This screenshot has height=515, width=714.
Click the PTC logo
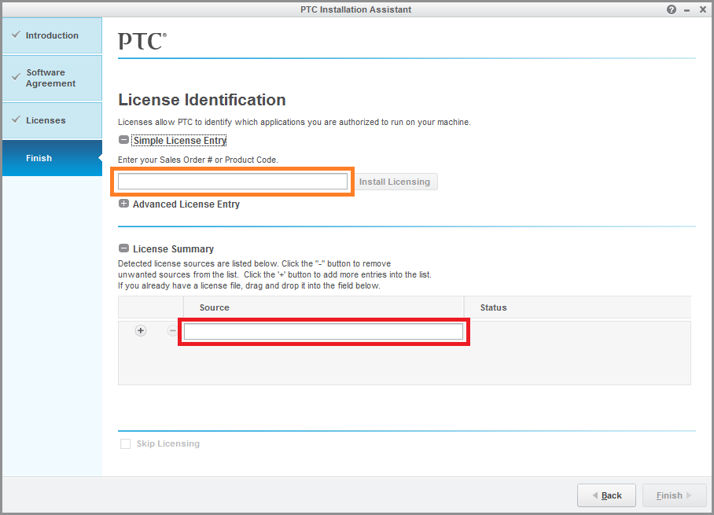142,41
